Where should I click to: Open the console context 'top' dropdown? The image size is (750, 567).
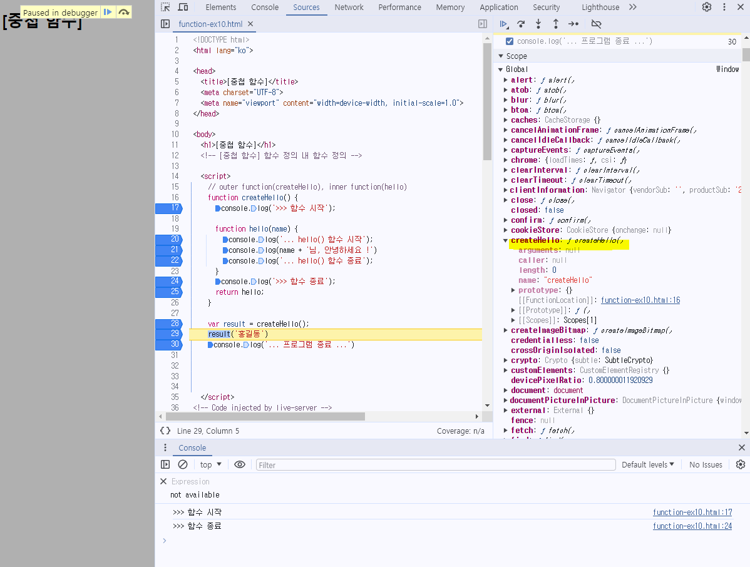pyautogui.click(x=211, y=465)
